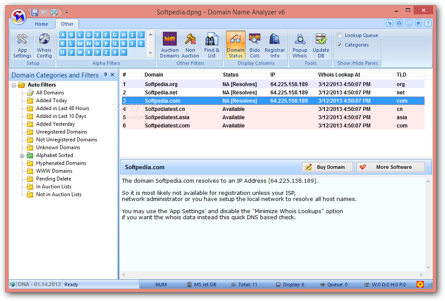445x301 pixels.
Task: Select the Softpediatest.cn row
Action: click(x=273, y=109)
